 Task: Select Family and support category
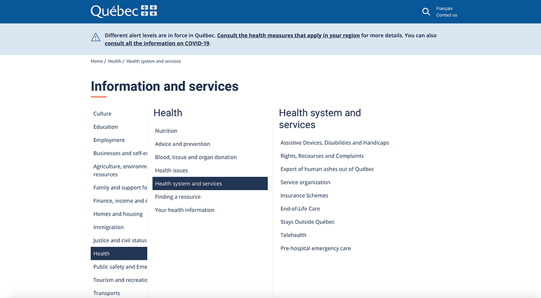click(120, 187)
